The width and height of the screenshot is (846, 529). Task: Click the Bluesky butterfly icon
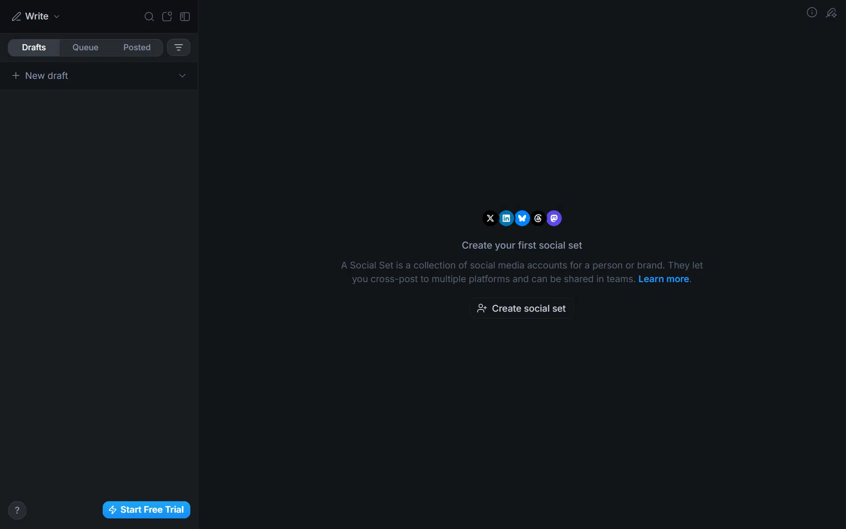pyautogui.click(x=522, y=218)
